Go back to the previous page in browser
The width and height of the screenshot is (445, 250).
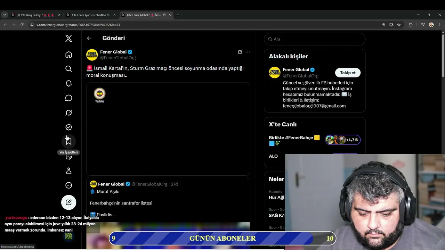(x=5, y=25)
